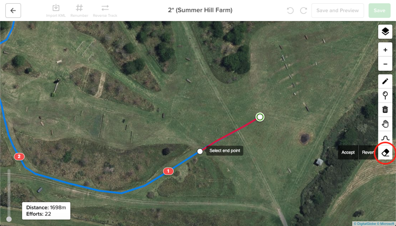This screenshot has height=226, width=396.
Task: Redo the last edit
Action: (x=303, y=11)
